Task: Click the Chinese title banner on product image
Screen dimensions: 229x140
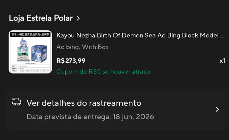Action: pos(30,35)
